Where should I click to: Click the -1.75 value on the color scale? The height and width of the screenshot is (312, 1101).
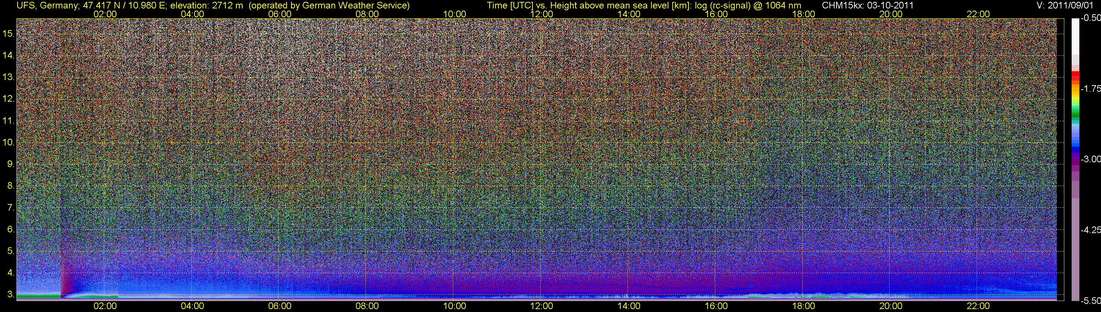pos(1090,88)
